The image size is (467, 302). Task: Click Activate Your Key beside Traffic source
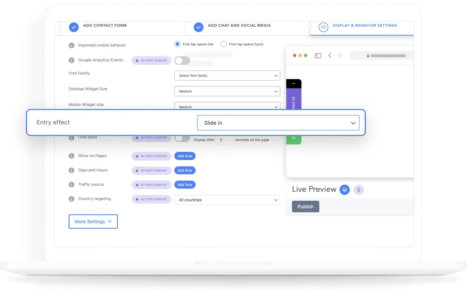[151, 185]
